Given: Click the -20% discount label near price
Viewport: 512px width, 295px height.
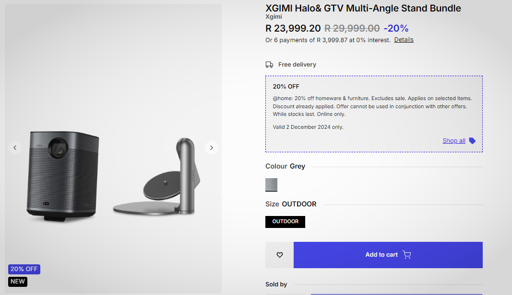Looking at the screenshot, I should [x=396, y=28].
